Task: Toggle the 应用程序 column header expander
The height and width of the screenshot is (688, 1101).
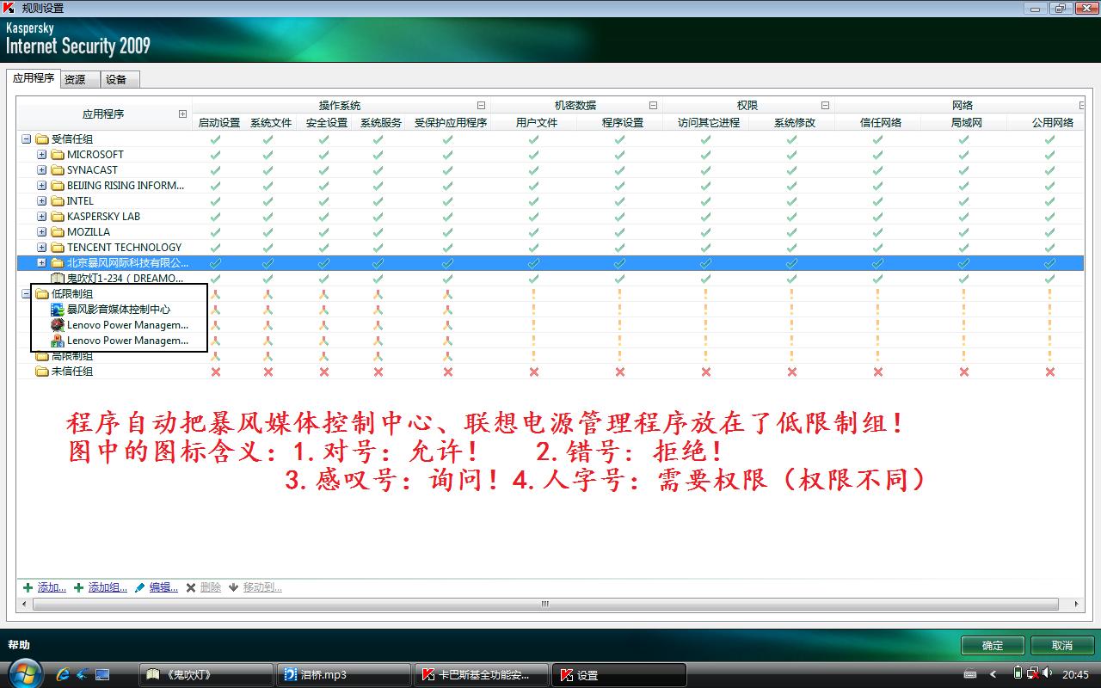Action: coord(182,114)
